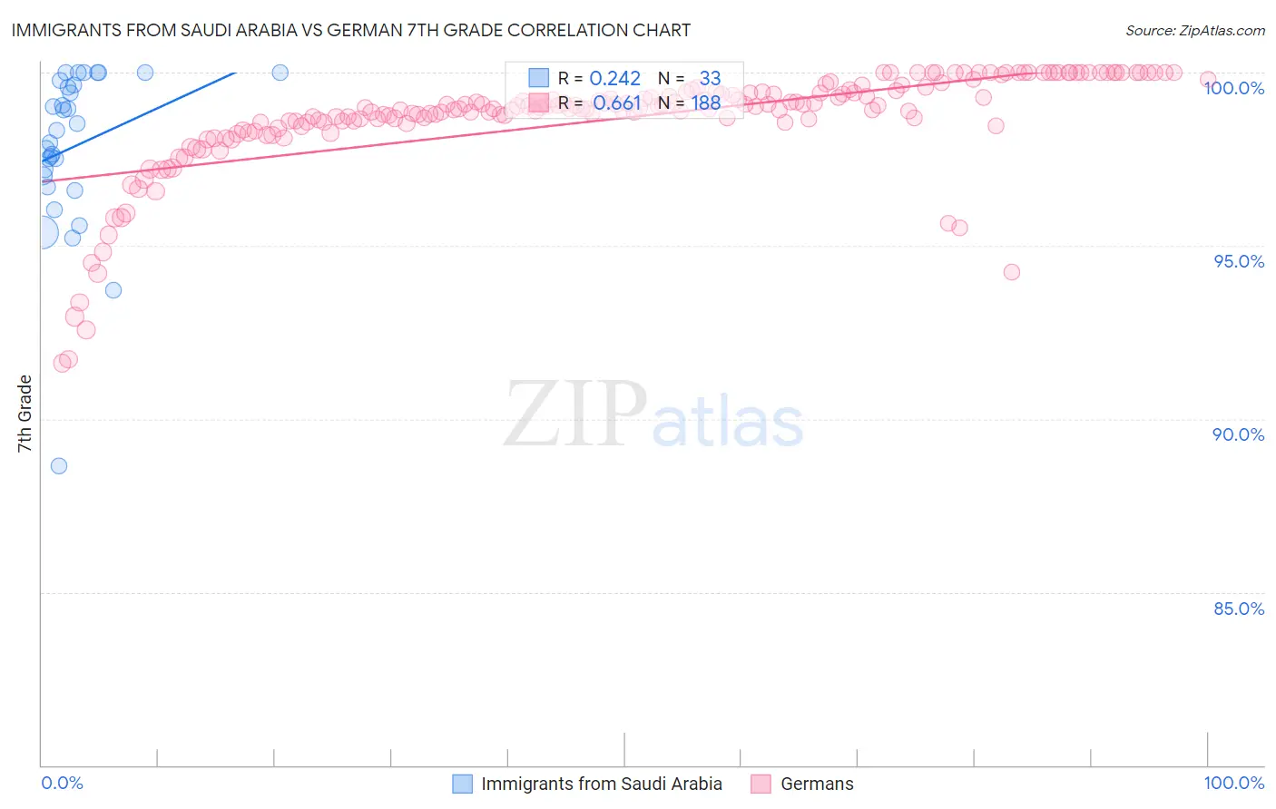Image resolution: width=1276 pixels, height=809 pixels.
Task: Click the blue Immigrants from Saudi Arabia legend swatch
Action: (x=462, y=784)
